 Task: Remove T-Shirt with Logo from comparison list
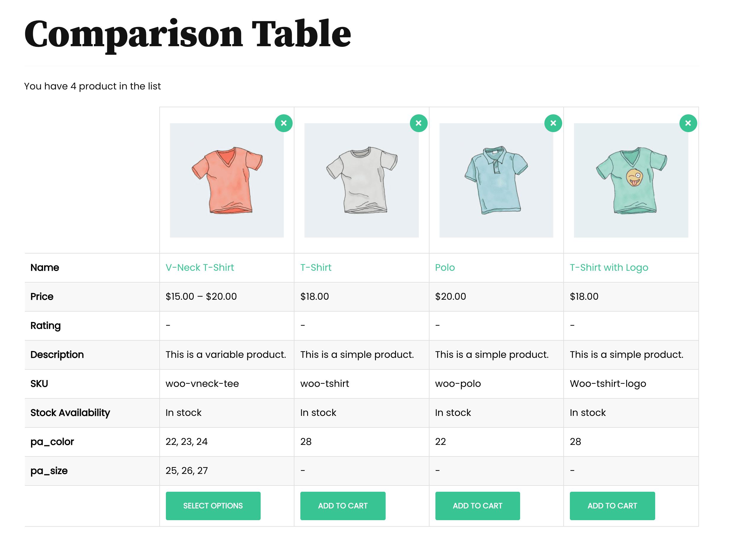[688, 123]
